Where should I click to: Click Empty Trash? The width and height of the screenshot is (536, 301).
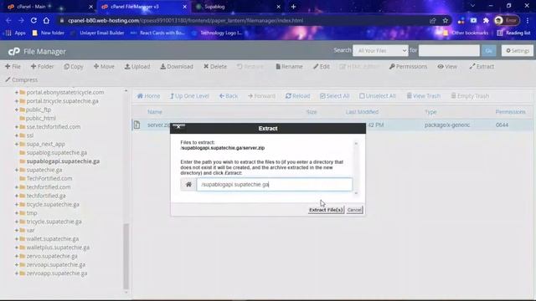[x=470, y=96]
